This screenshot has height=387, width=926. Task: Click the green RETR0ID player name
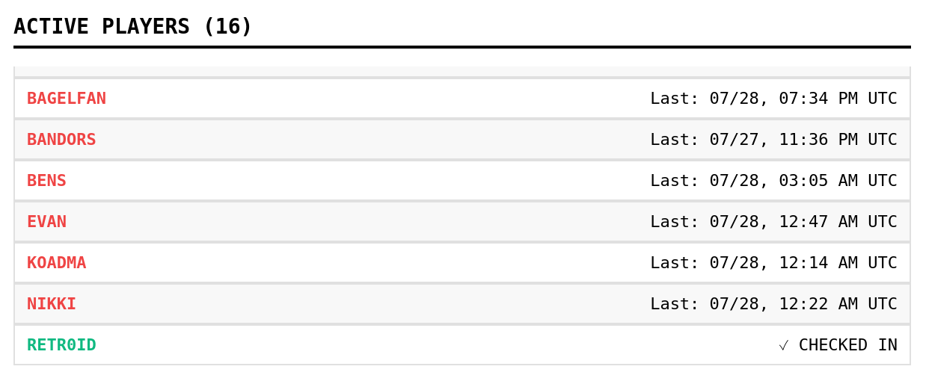tap(61, 345)
